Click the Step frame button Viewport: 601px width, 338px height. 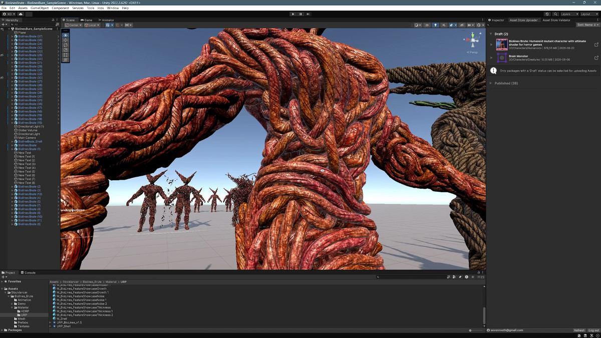pyautogui.click(x=308, y=14)
